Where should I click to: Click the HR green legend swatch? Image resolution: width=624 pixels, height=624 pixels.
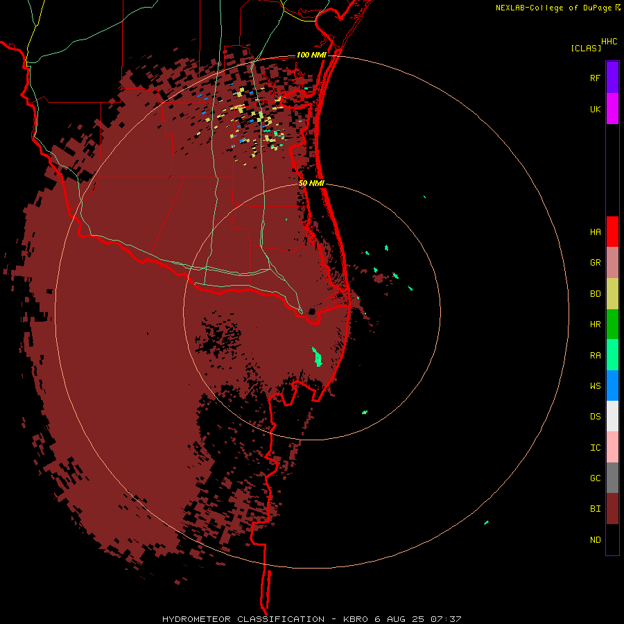tap(612, 324)
